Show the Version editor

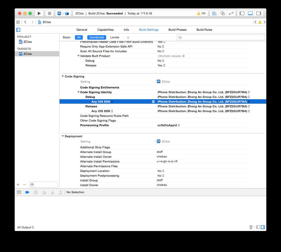tap(231, 13)
